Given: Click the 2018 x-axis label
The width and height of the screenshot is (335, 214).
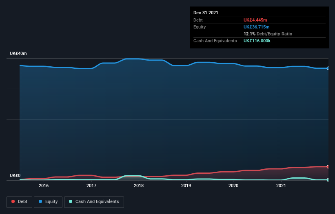Looking at the screenshot, I should 139,186.
